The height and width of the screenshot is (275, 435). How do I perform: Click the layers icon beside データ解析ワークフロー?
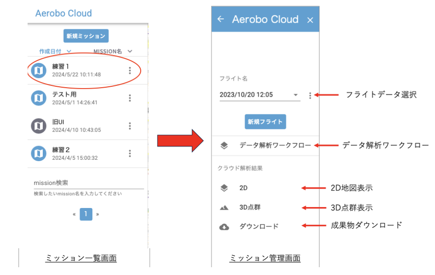pos(224,146)
